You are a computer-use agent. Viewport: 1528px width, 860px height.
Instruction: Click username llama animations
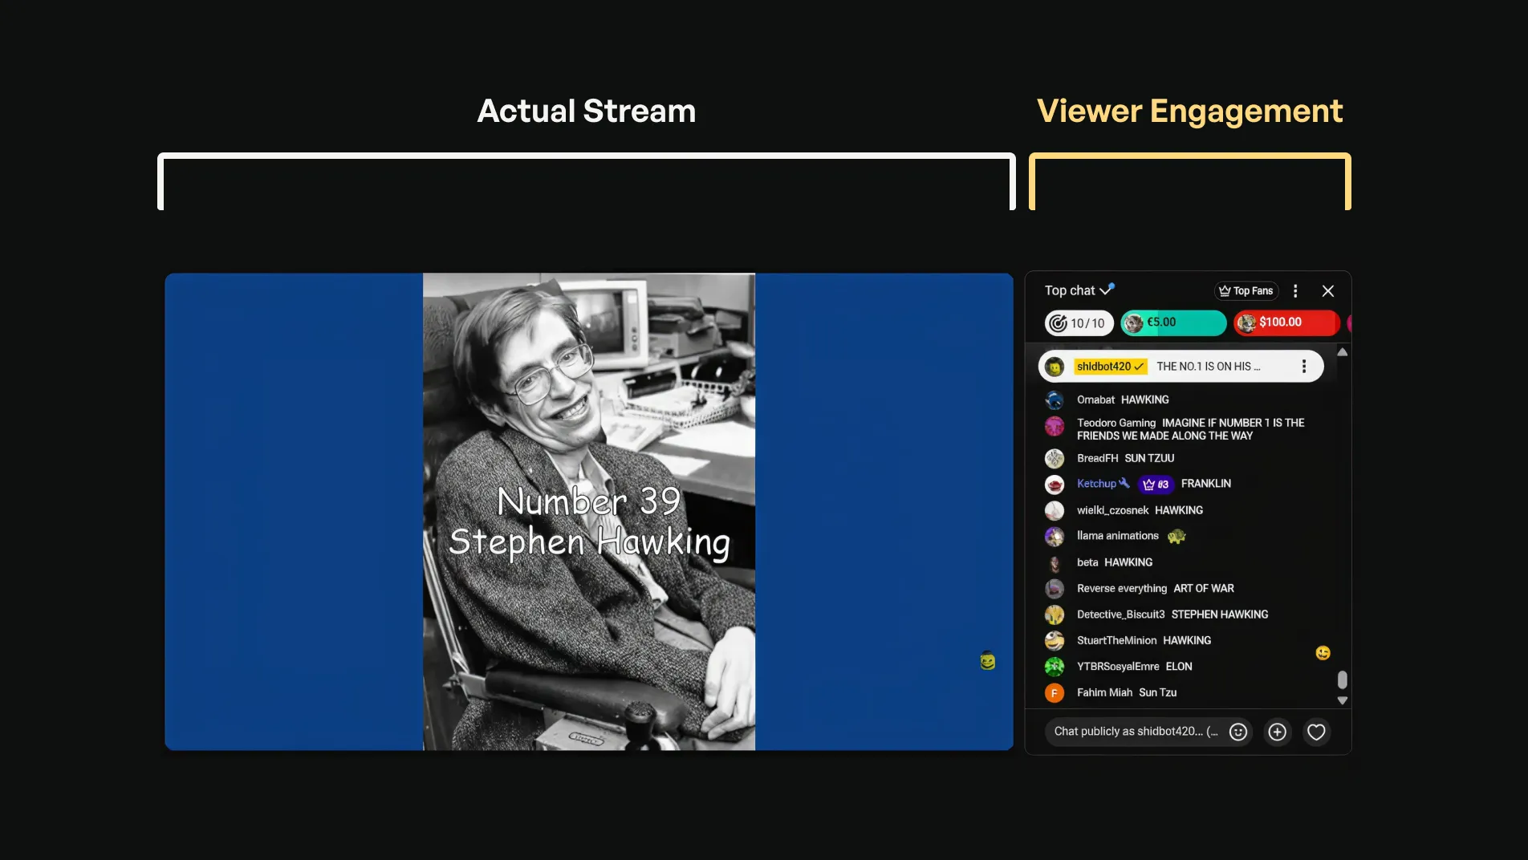1118,536
